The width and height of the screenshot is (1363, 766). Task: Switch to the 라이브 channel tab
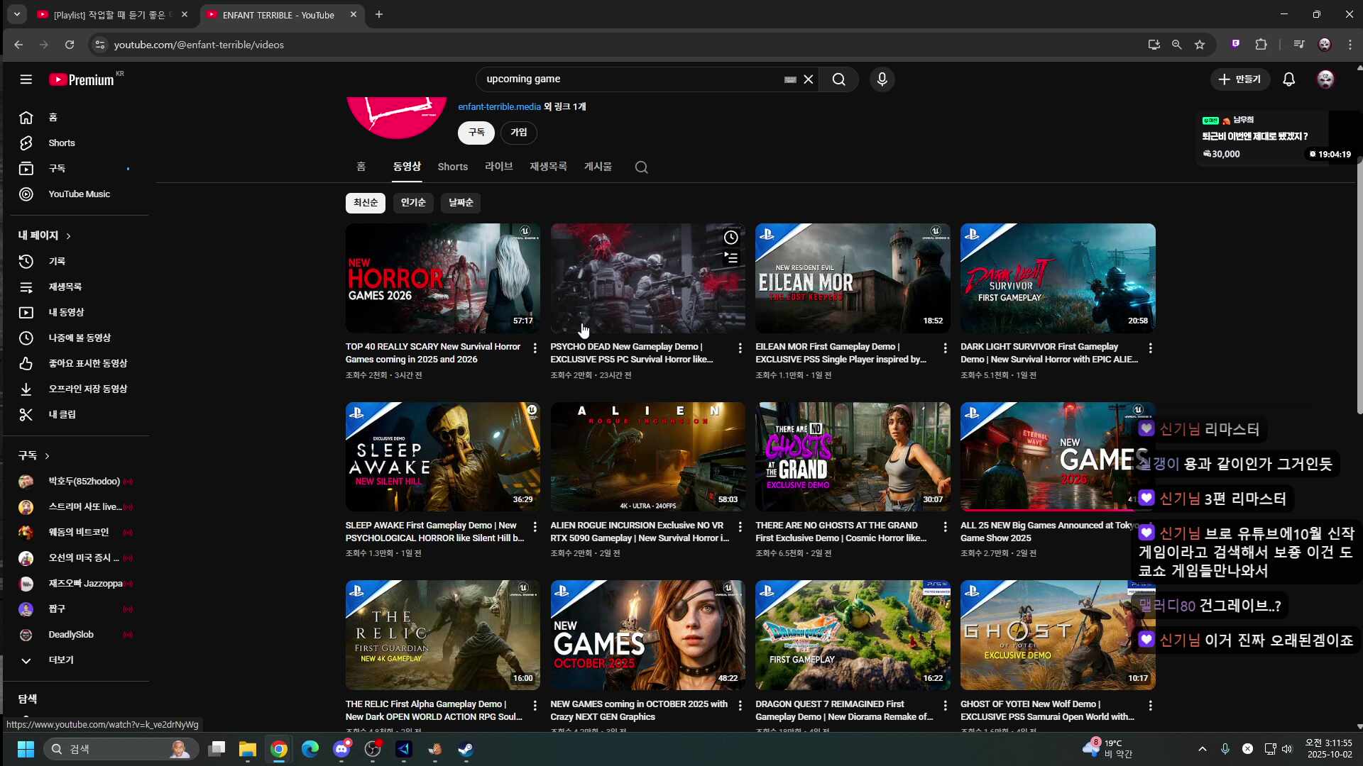(498, 167)
